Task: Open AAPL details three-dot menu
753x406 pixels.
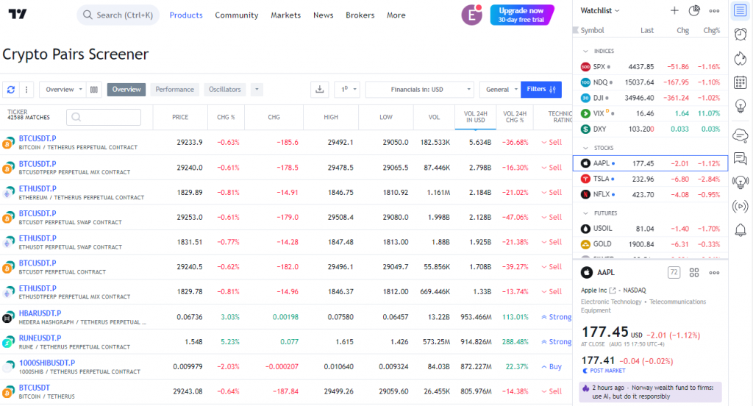Action: (x=714, y=272)
